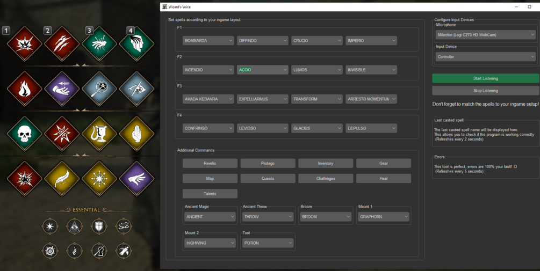540x271 pixels.
Task: Click the Essential twisting-flame wisp icon
Action: click(74, 251)
